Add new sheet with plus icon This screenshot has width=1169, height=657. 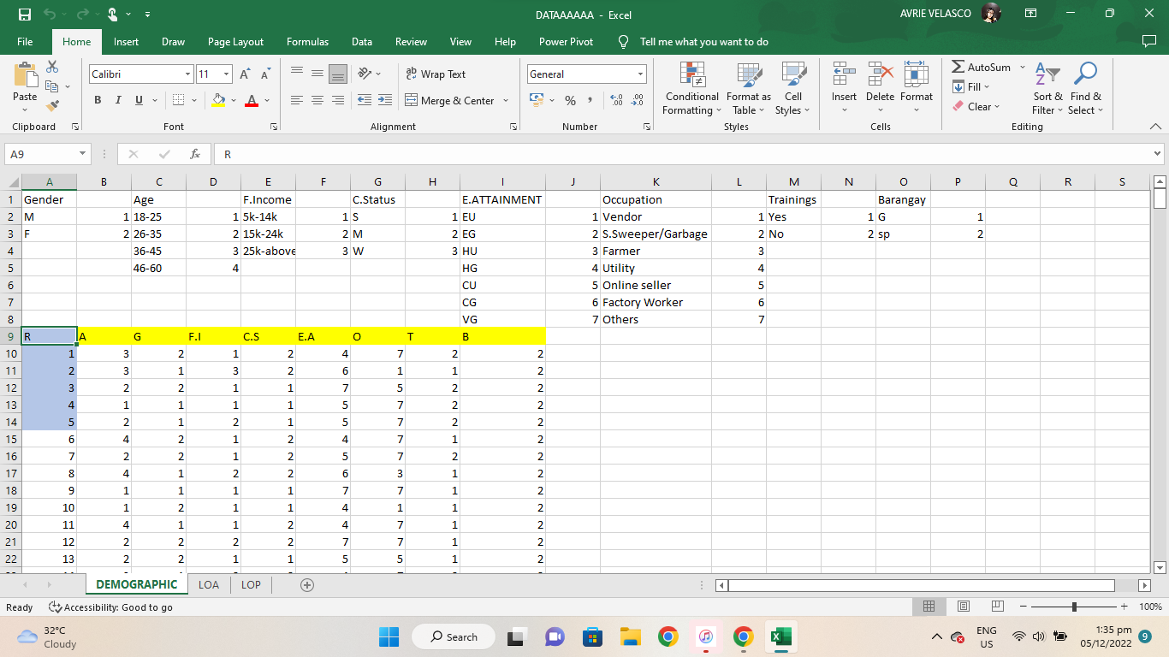click(307, 585)
